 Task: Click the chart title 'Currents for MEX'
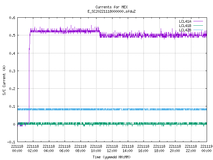[x=111, y=7]
